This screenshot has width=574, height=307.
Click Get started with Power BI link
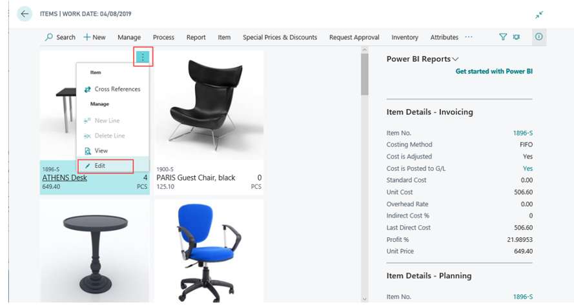pyautogui.click(x=494, y=71)
